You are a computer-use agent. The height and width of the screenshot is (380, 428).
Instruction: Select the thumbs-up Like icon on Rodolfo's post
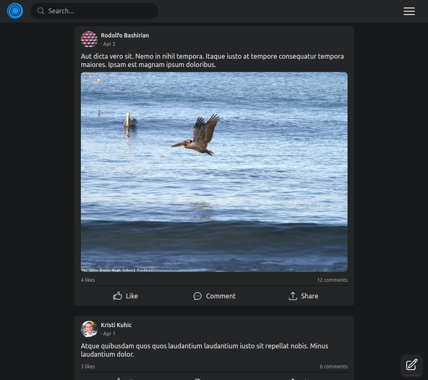pyautogui.click(x=117, y=295)
